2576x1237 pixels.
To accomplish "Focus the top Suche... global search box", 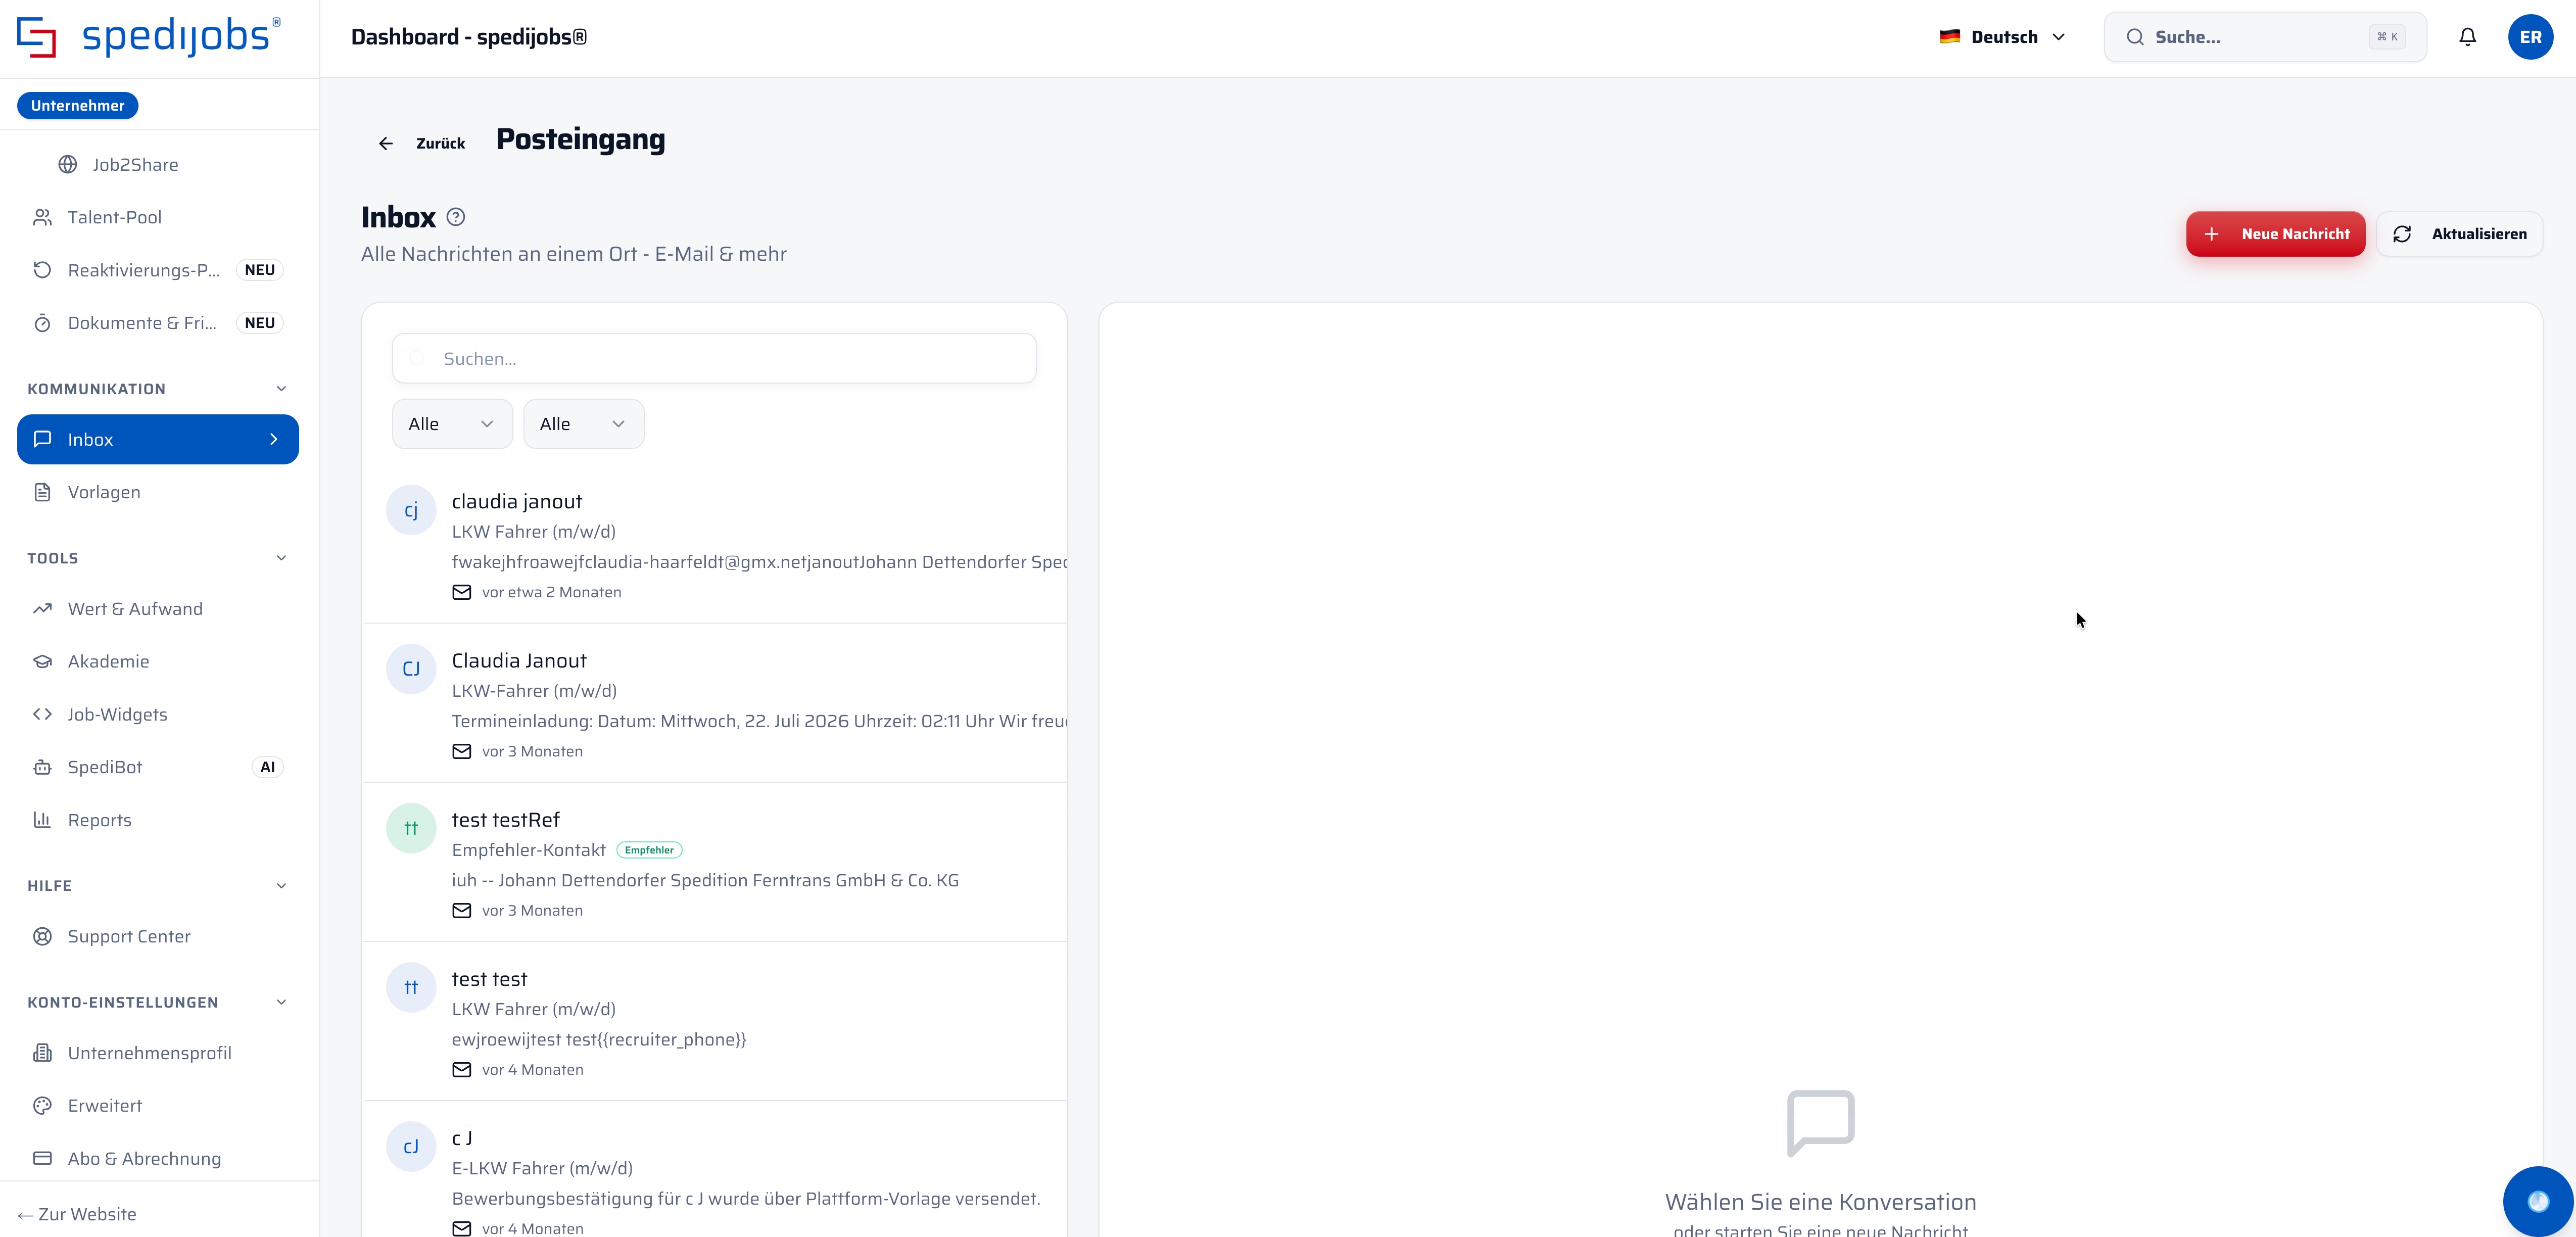I will coord(2264,37).
